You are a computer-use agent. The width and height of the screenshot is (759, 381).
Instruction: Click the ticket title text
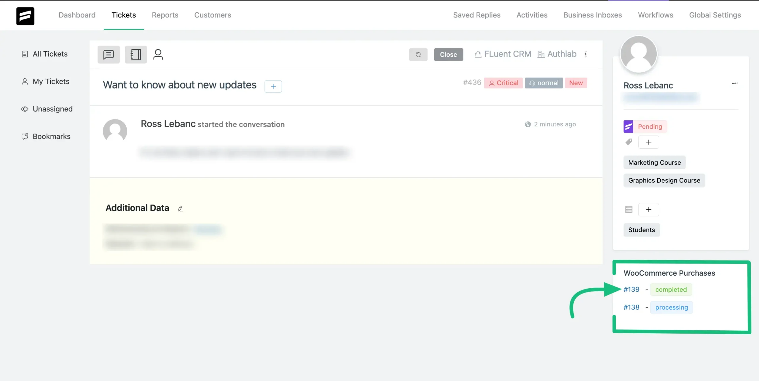[180, 85]
